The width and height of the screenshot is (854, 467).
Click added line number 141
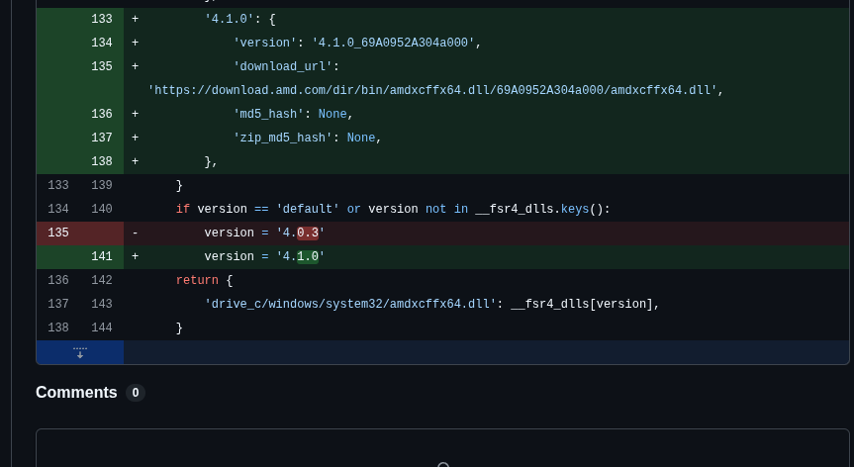pyautogui.click(x=101, y=257)
